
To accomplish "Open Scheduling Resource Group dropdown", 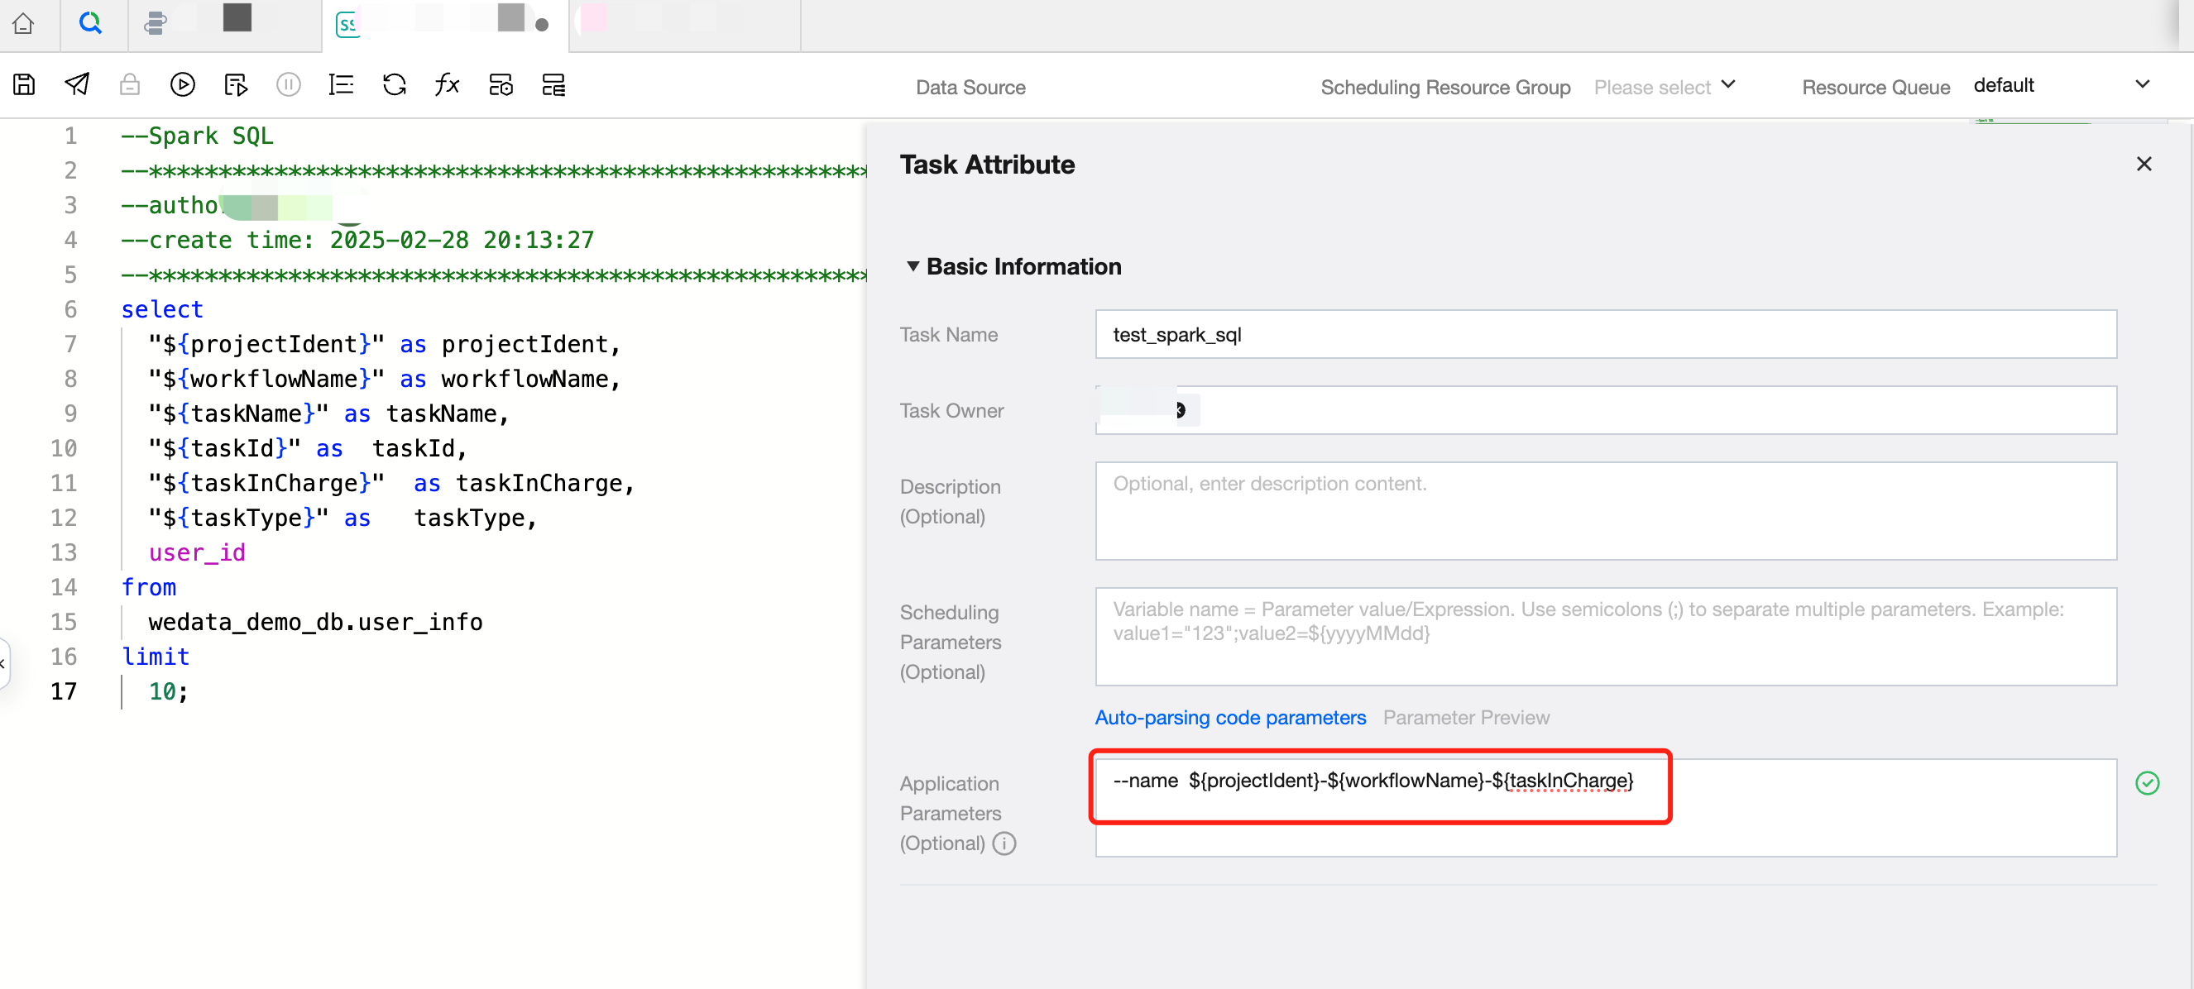I will pyautogui.click(x=1664, y=87).
